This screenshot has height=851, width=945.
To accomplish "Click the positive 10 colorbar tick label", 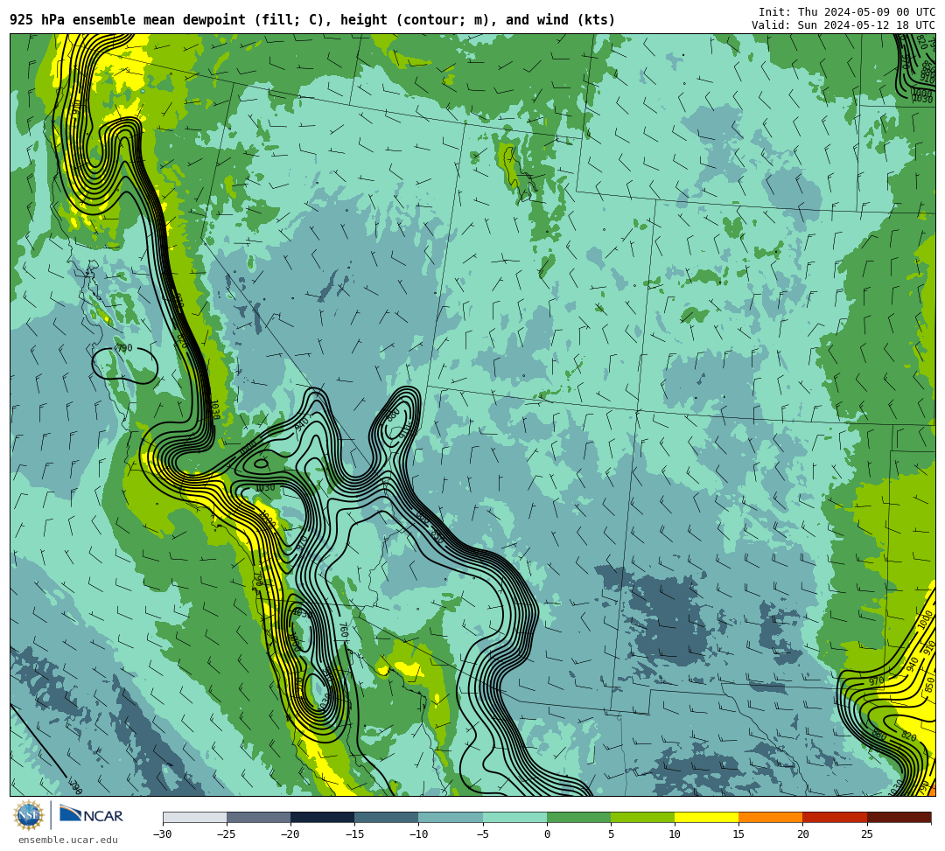I will pyautogui.click(x=675, y=834).
